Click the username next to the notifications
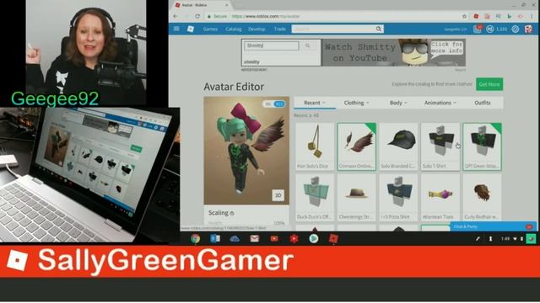This screenshot has width=540, height=303. [x=456, y=29]
